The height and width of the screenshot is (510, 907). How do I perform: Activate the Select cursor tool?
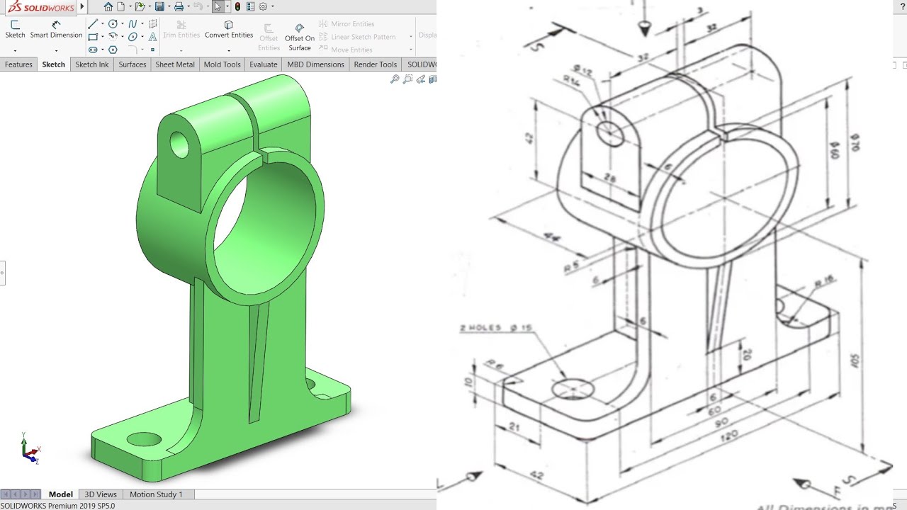pos(218,7)
